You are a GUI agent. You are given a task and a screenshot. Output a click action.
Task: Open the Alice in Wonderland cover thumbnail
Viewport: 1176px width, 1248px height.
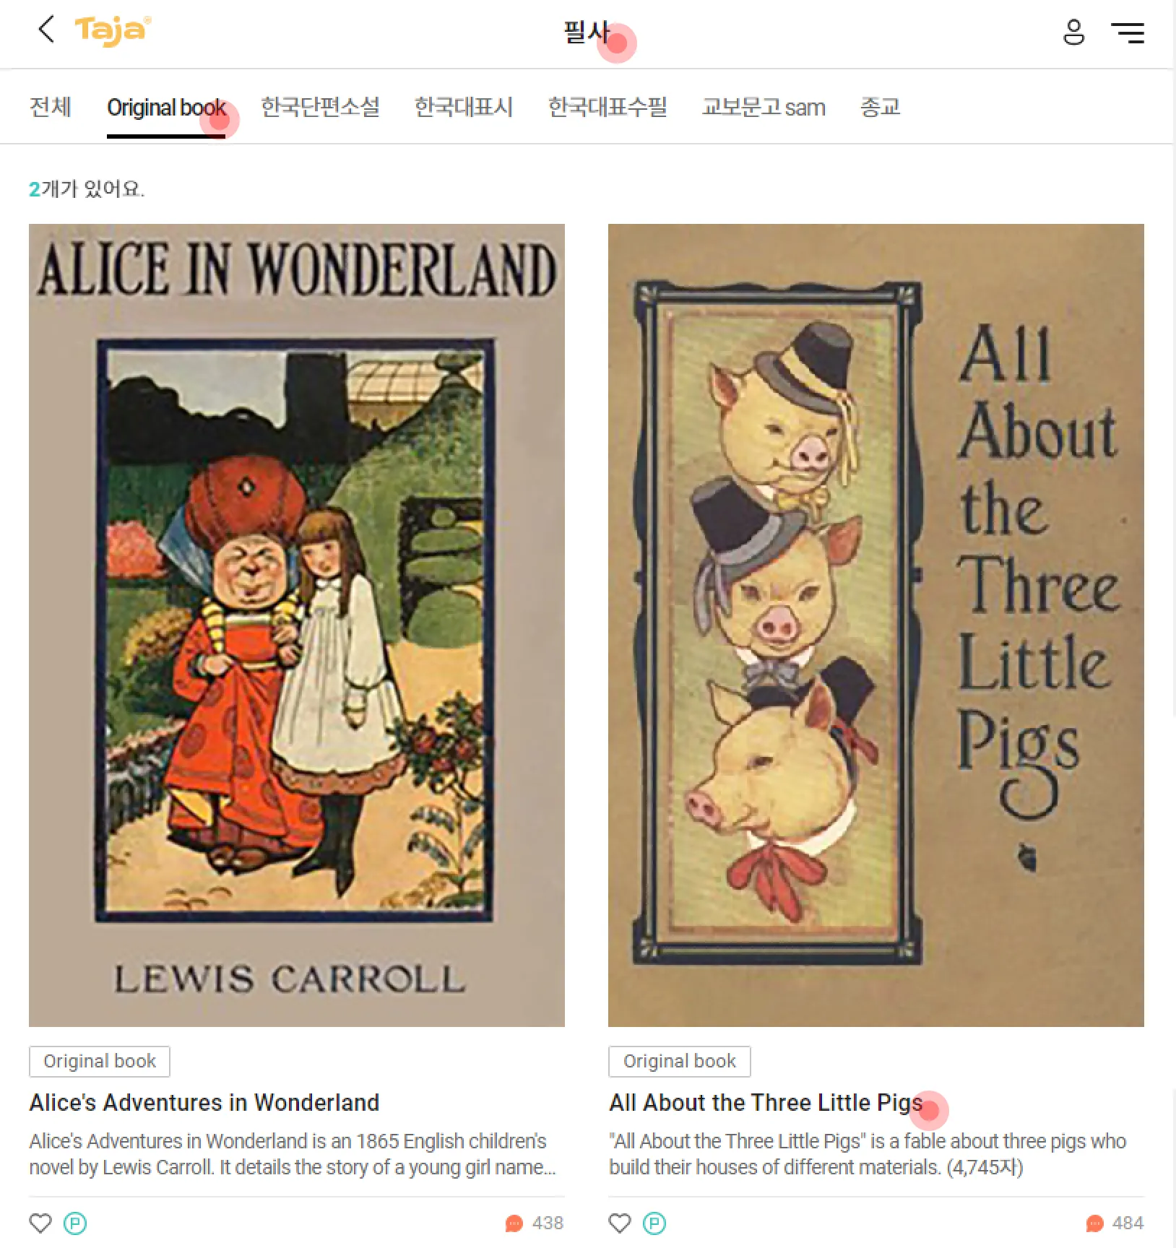point(297,625)
